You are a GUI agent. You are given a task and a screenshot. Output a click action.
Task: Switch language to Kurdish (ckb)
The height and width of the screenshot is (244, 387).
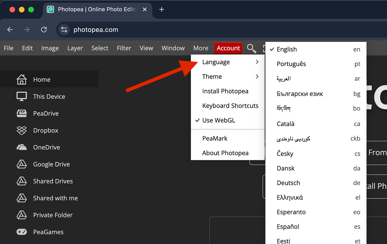click(316, 138)
